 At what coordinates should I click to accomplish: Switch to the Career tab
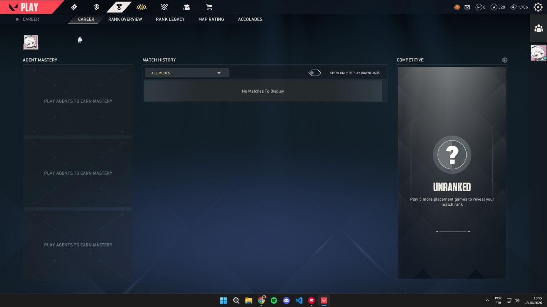[x=86, y=19]
